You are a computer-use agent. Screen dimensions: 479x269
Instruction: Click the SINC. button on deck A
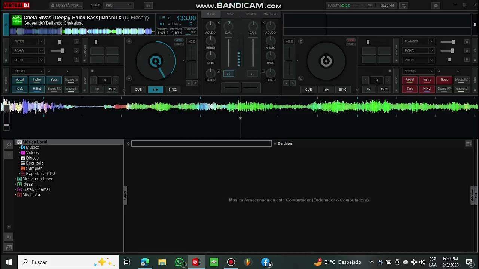173,89
